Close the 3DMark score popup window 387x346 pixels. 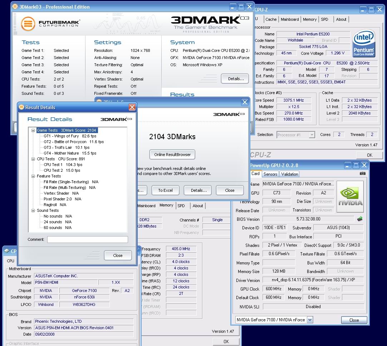(245, 102)
